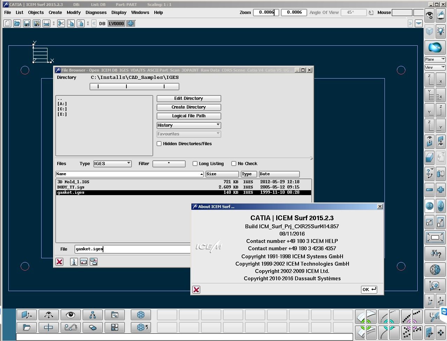Viewport: 447px width, 341px height.
Task: Click the fit-to-window rectangle icon
Action: pyautogui.click(x=435, y=237)
